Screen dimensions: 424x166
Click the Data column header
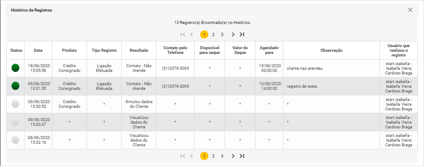coord(38,50)
